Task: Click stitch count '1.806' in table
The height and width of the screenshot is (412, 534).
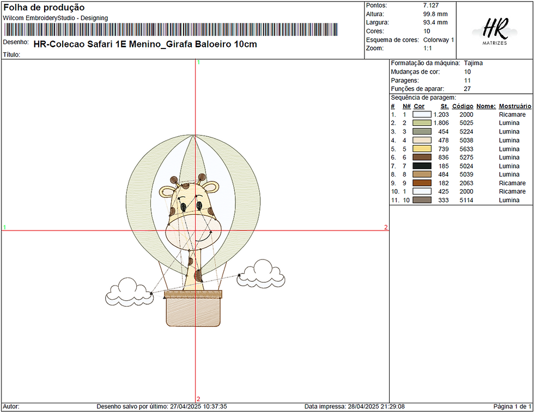Action: click(x=441, y=123)
